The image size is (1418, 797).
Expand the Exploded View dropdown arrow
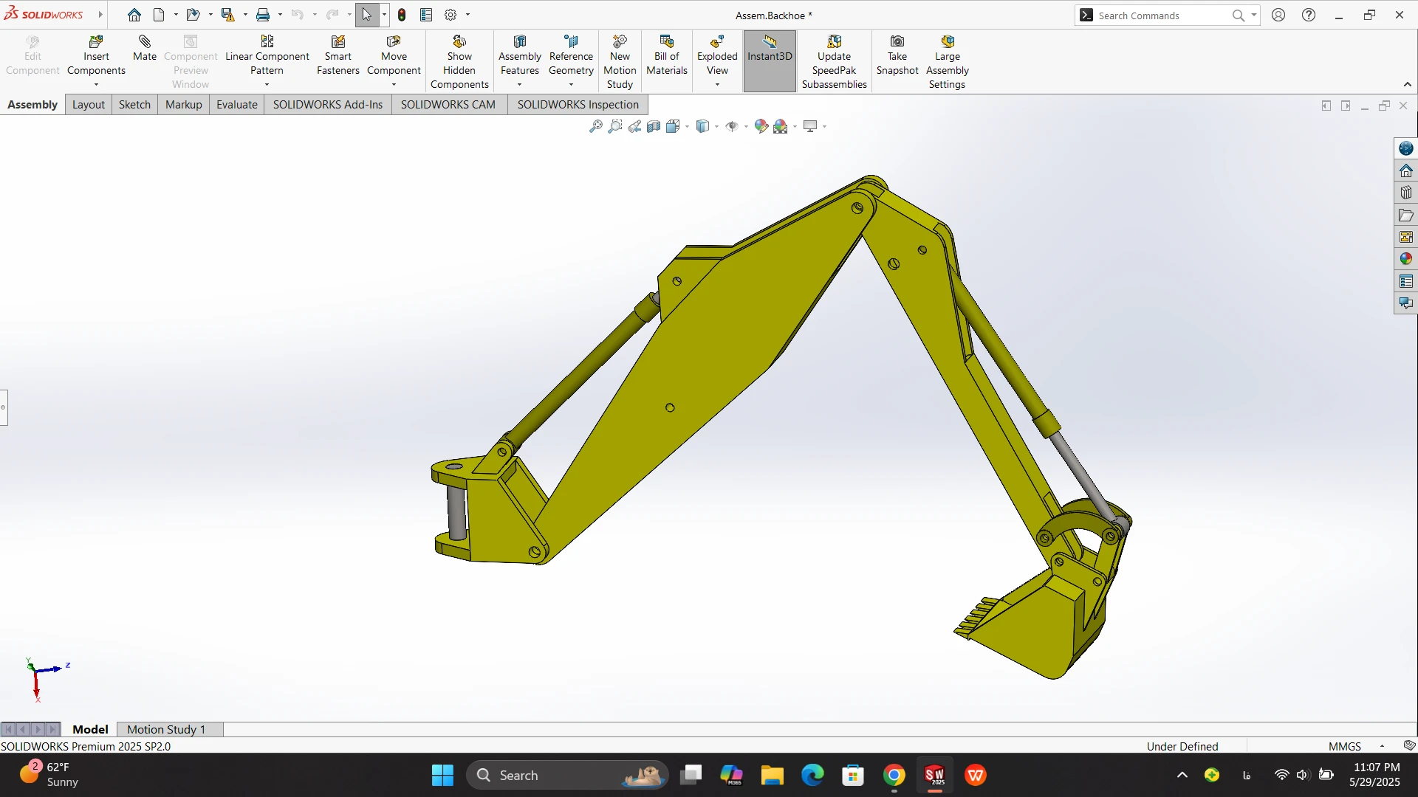pos(717,84)
